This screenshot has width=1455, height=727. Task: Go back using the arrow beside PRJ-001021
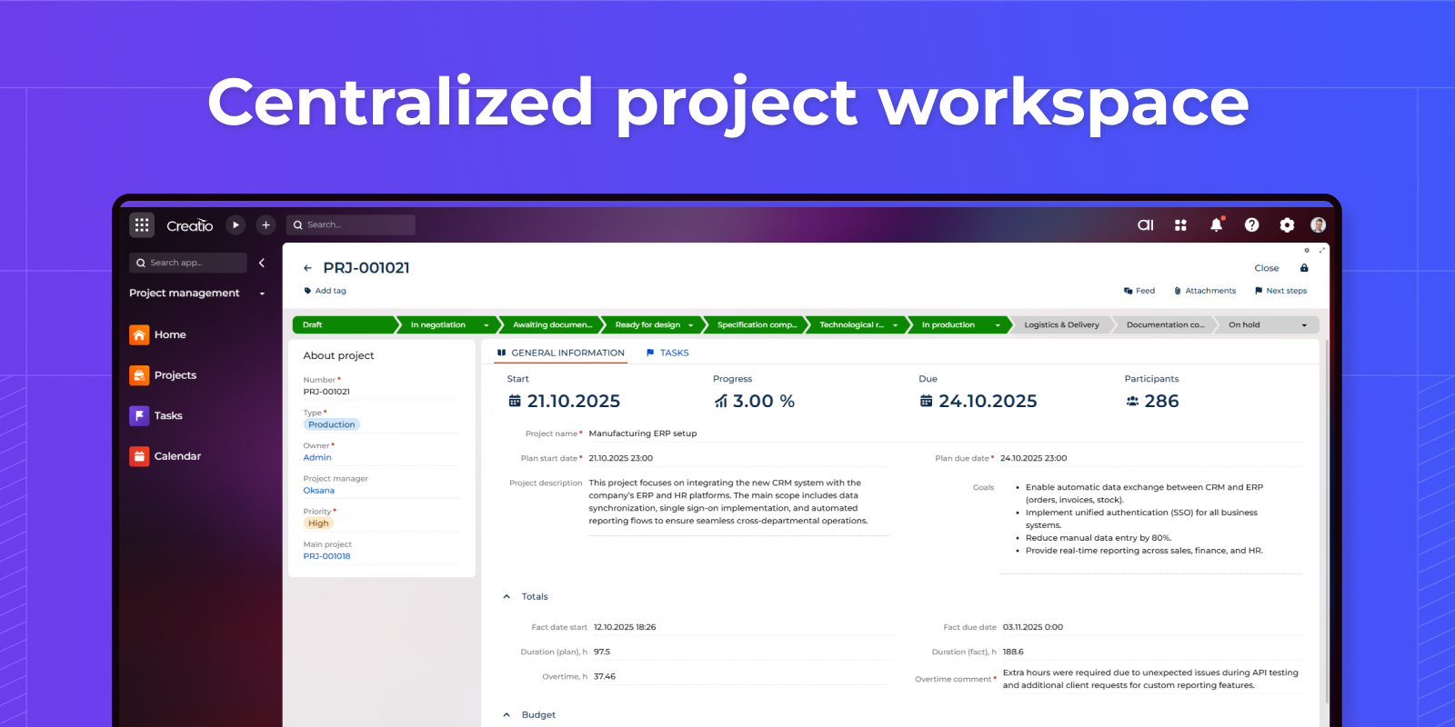[x=307, y=268]
